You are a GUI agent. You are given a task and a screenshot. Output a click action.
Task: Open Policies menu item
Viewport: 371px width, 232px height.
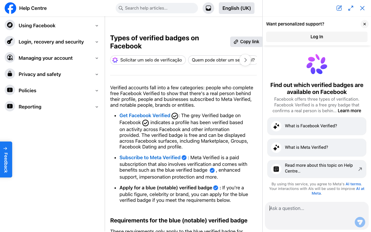coord(52,90)
